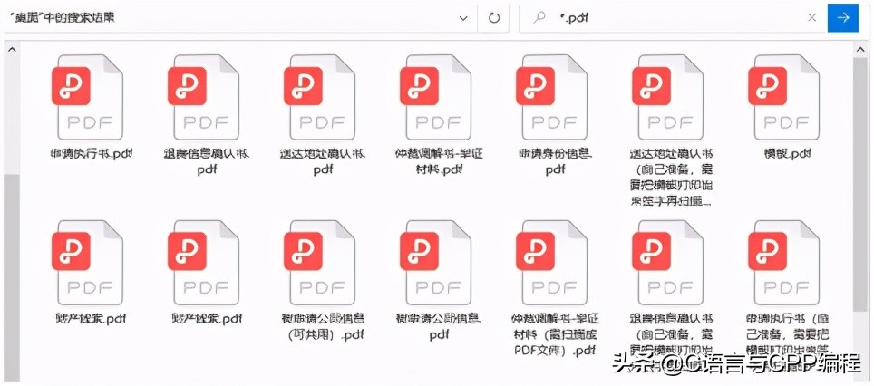Image resolution: width=874 pixels, height=386 pixels.
Task: Select the icon of 申请执行书（自己准备 file
Action: [x=783, y=263]
